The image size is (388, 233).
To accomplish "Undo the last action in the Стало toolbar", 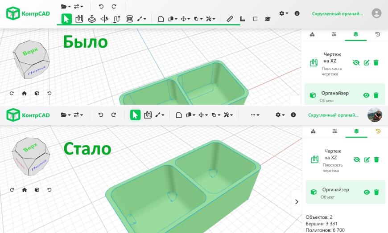I will (101, 114).
